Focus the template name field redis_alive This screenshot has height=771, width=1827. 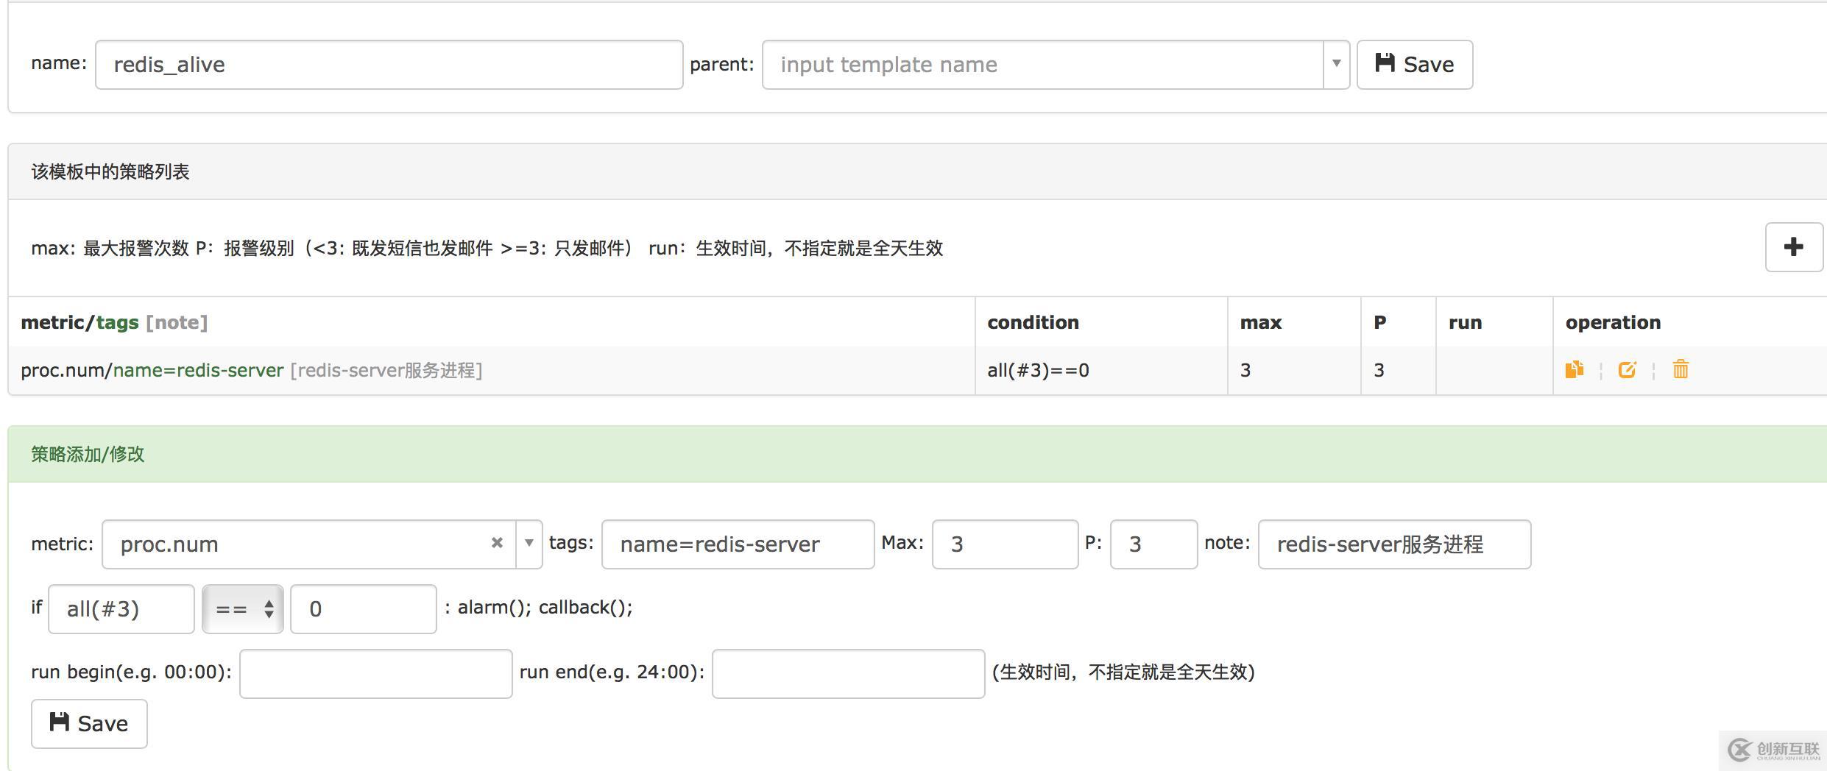(389, 65)
